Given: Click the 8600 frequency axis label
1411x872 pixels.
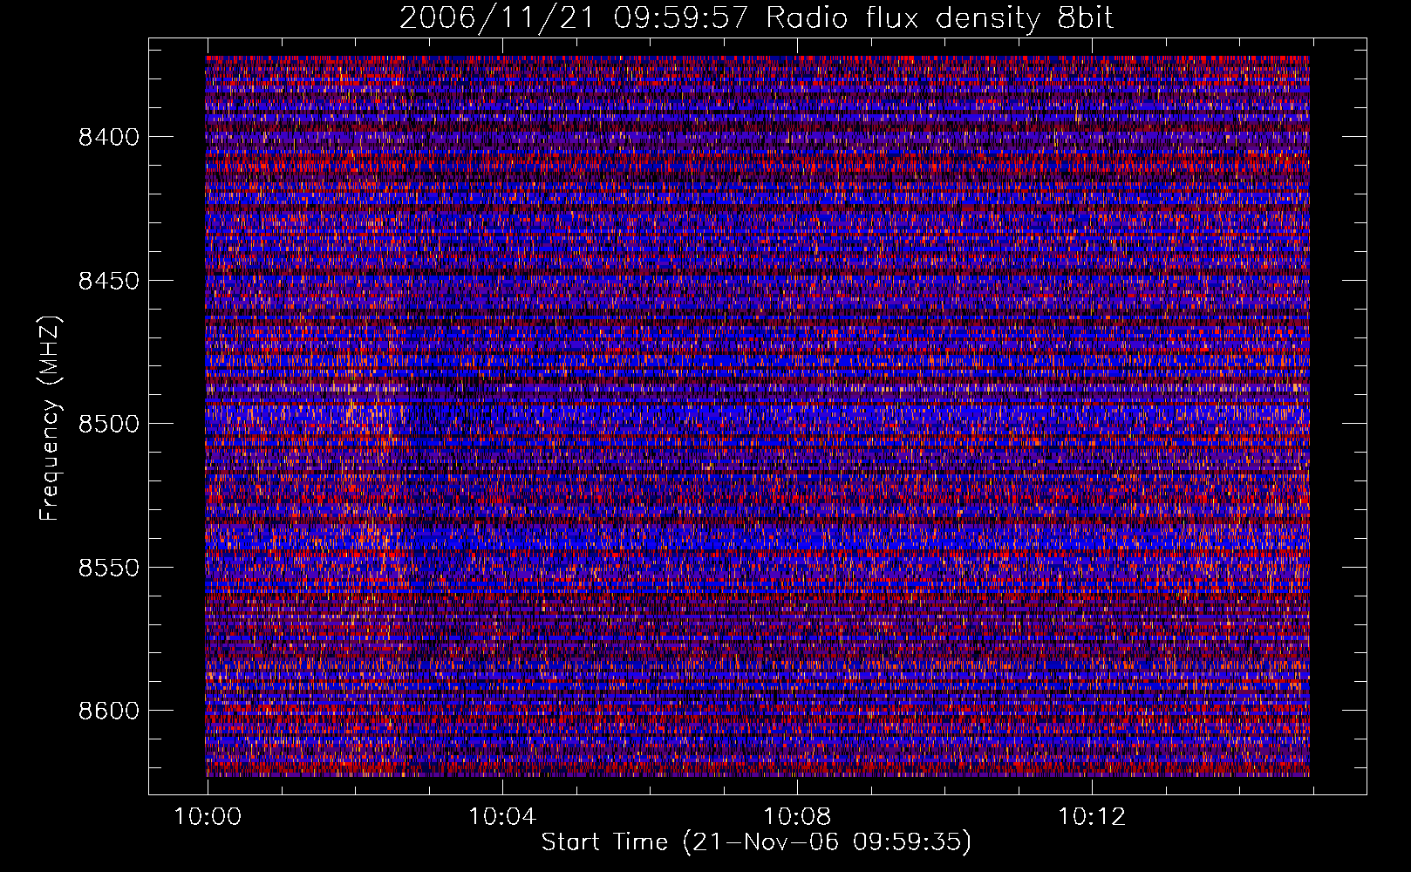Looking at the screenshot, I should pos(108,711).
